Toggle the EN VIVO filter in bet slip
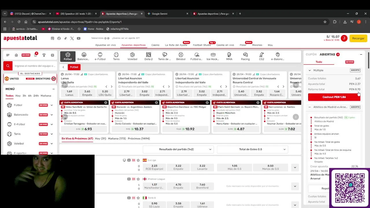Screen dimensions: 370x208 tap(349, 62)
